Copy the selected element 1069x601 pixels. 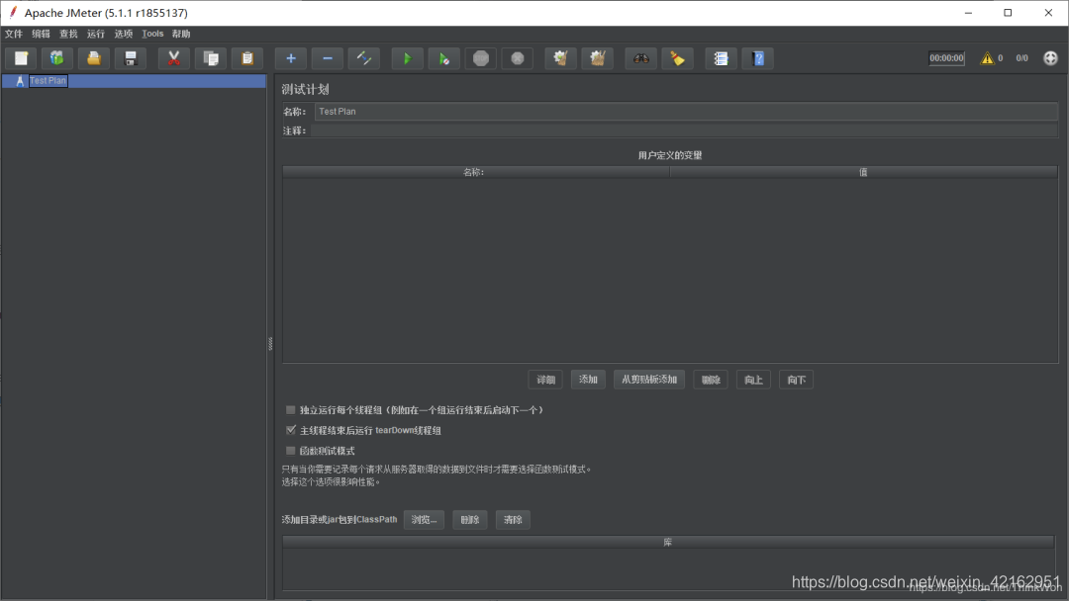tap(211, 58)
